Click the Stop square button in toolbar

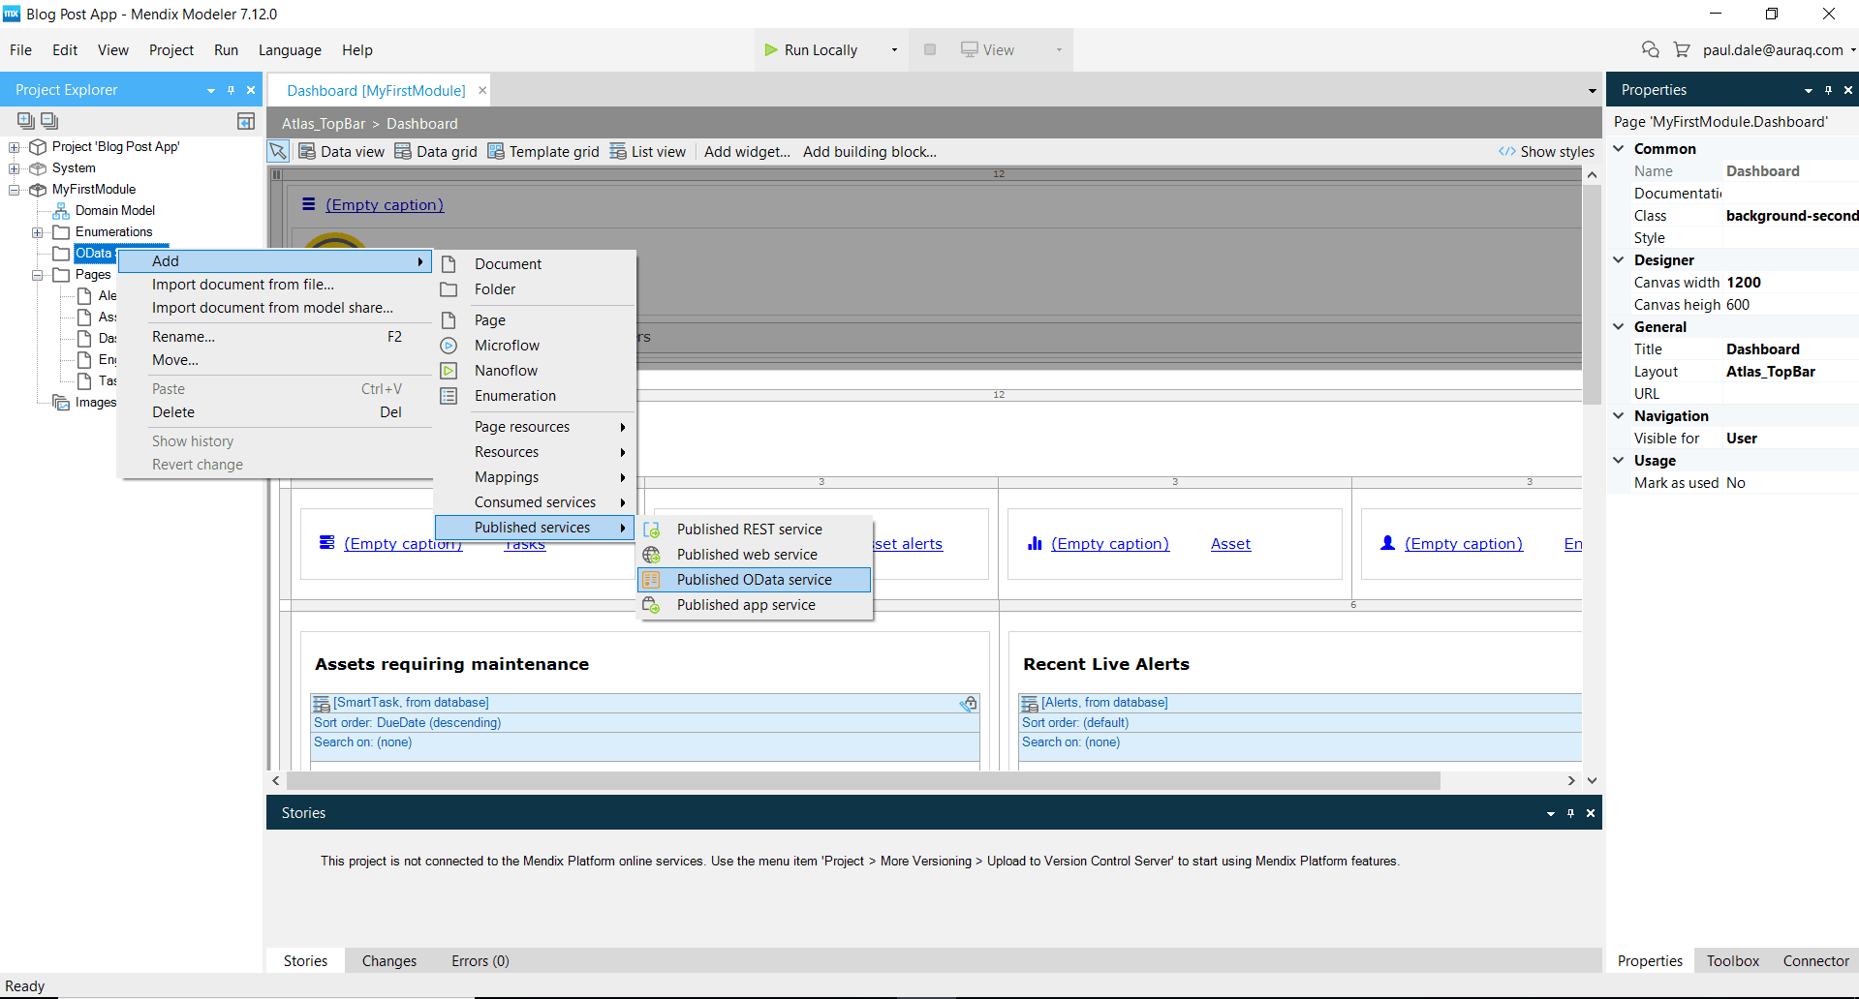pyautogui.click(x=930, y=49)
